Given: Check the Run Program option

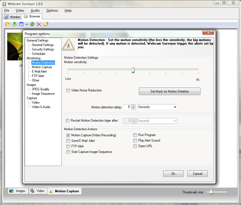Looking at the screenshot, I should 135,135.
